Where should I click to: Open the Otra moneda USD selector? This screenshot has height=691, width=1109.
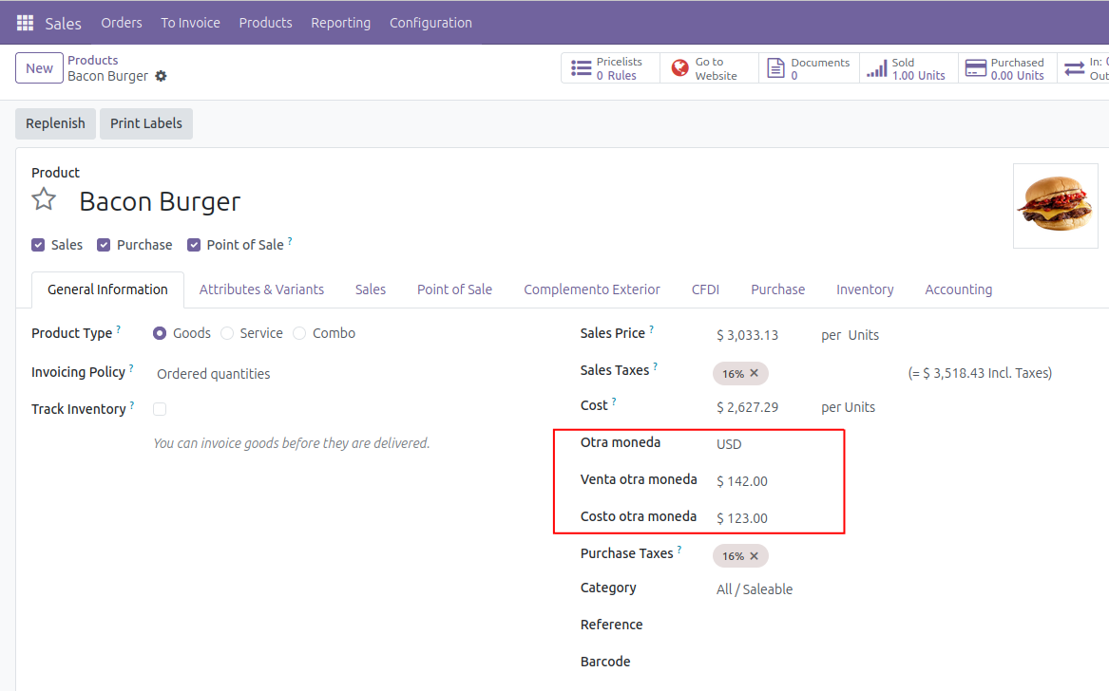pos(770,444)
